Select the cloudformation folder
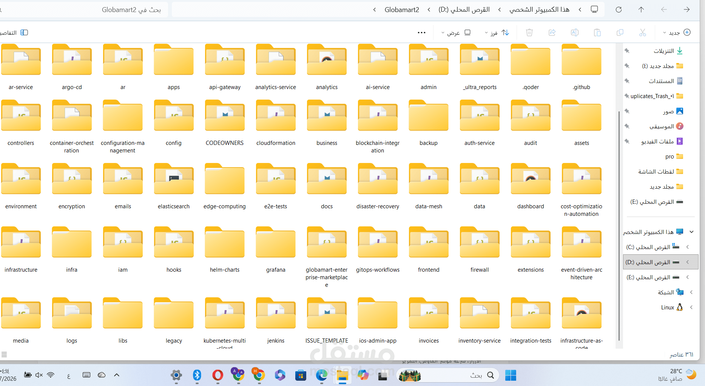The height and width of the screenshot is (386, 705). click(x=276, y=124)
